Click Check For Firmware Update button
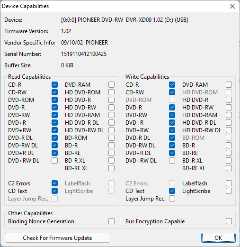This screenshot has width=240, height=247. click(57, 238)
